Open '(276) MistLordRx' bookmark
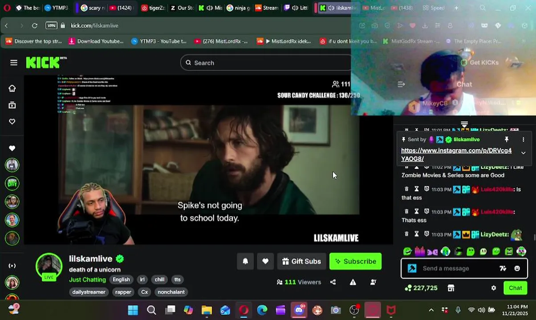 (221, 41)
